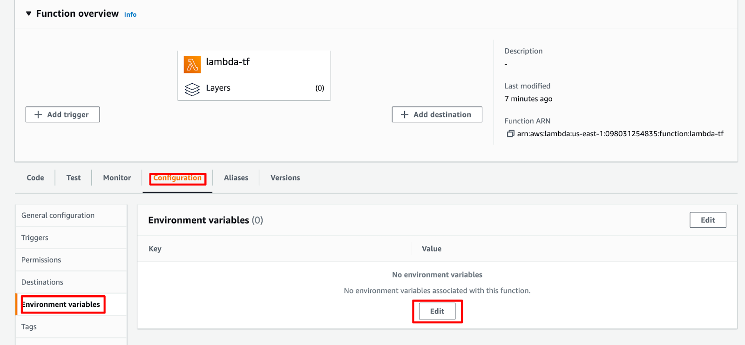
Task: Click Edit button below No environment variables
Action: pos(437,311)
